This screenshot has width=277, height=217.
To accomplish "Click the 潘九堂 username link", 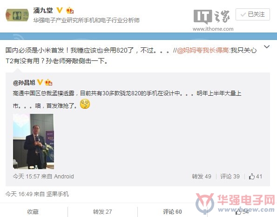I will [43, 10].
